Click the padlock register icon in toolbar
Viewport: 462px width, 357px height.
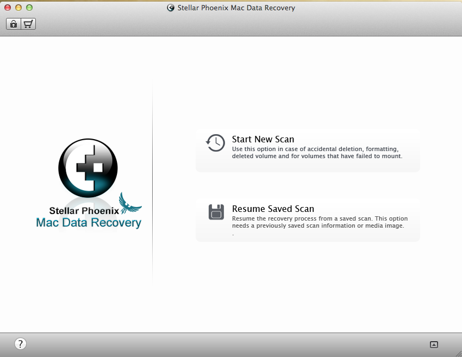click(x=14, y=24)
